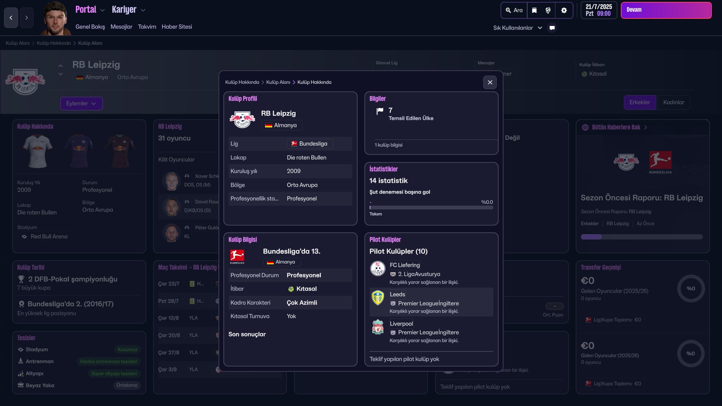Viewport: 722px width, 406px height.
Task: Open Bütün Haberlere Bak link
Action: pos(616,127)
